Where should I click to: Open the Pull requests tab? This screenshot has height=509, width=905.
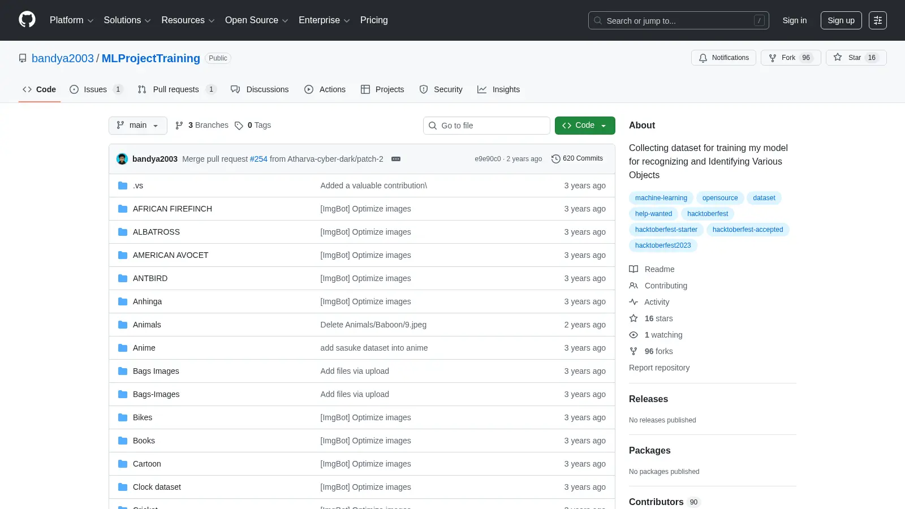coord(177,89)
